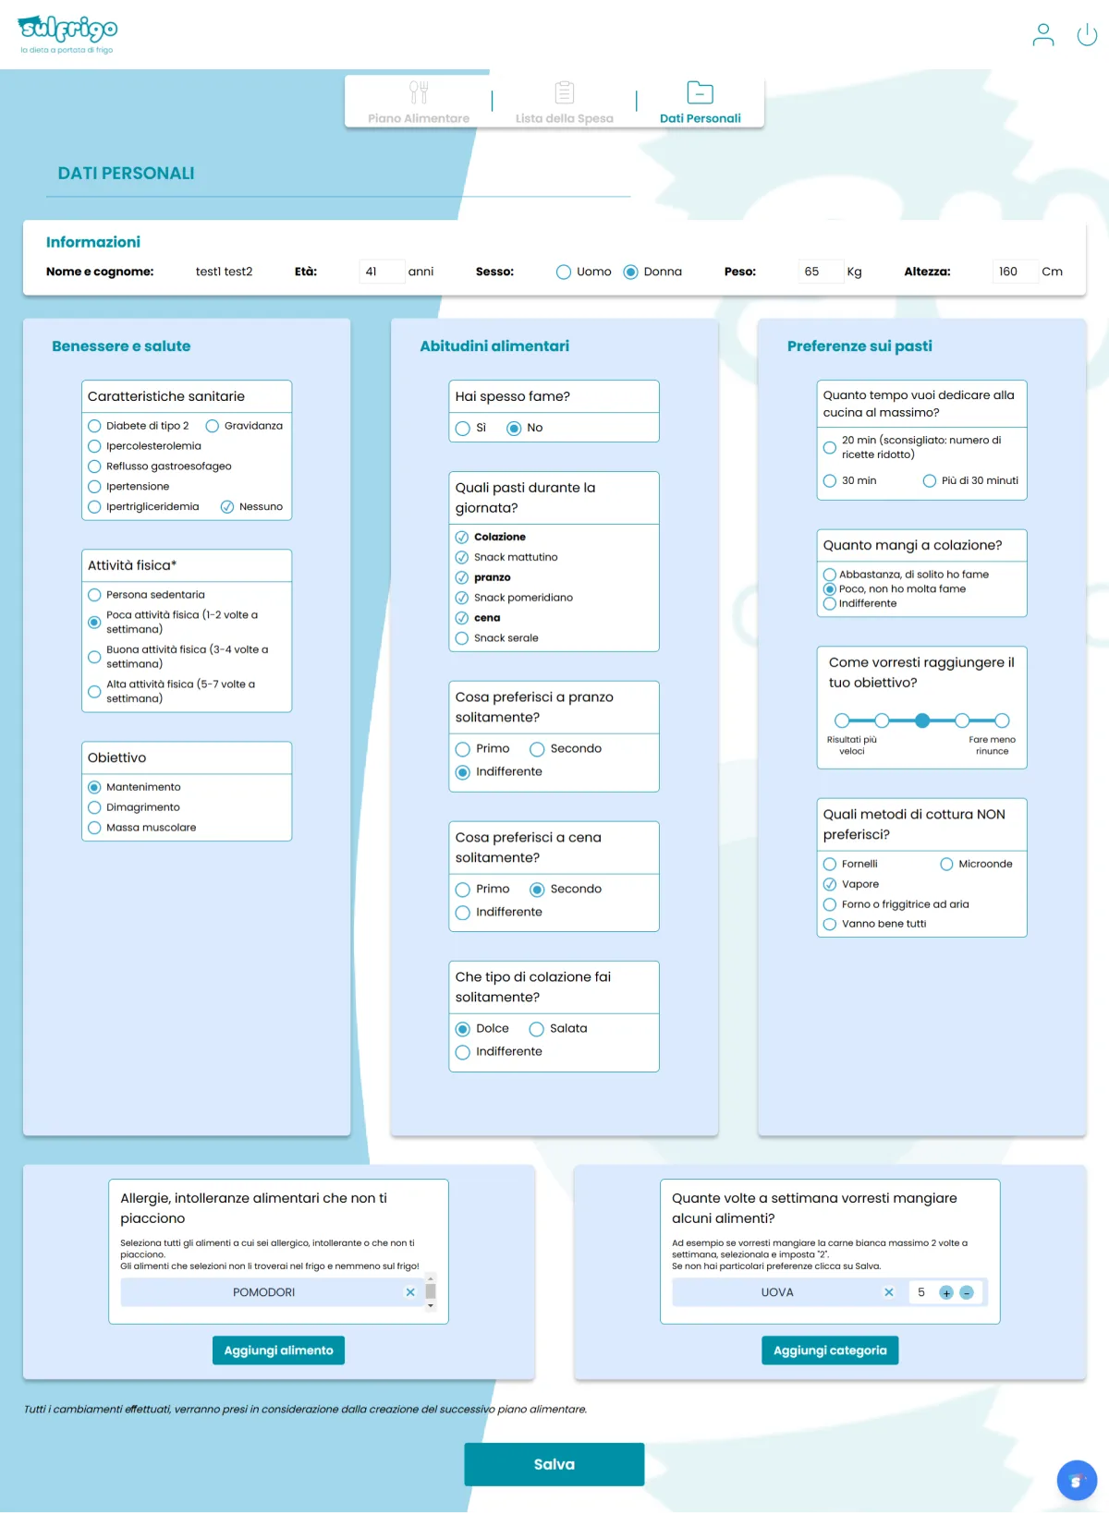1109x1514 pixels.
Task: Click the sulfrigo logo
Action: pyautogui.click(x=68, y=35)
